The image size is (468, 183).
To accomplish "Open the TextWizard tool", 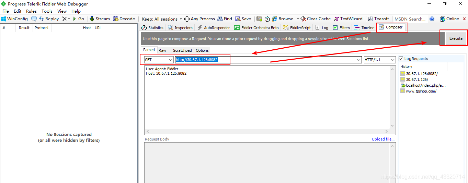I will point(348,19).
